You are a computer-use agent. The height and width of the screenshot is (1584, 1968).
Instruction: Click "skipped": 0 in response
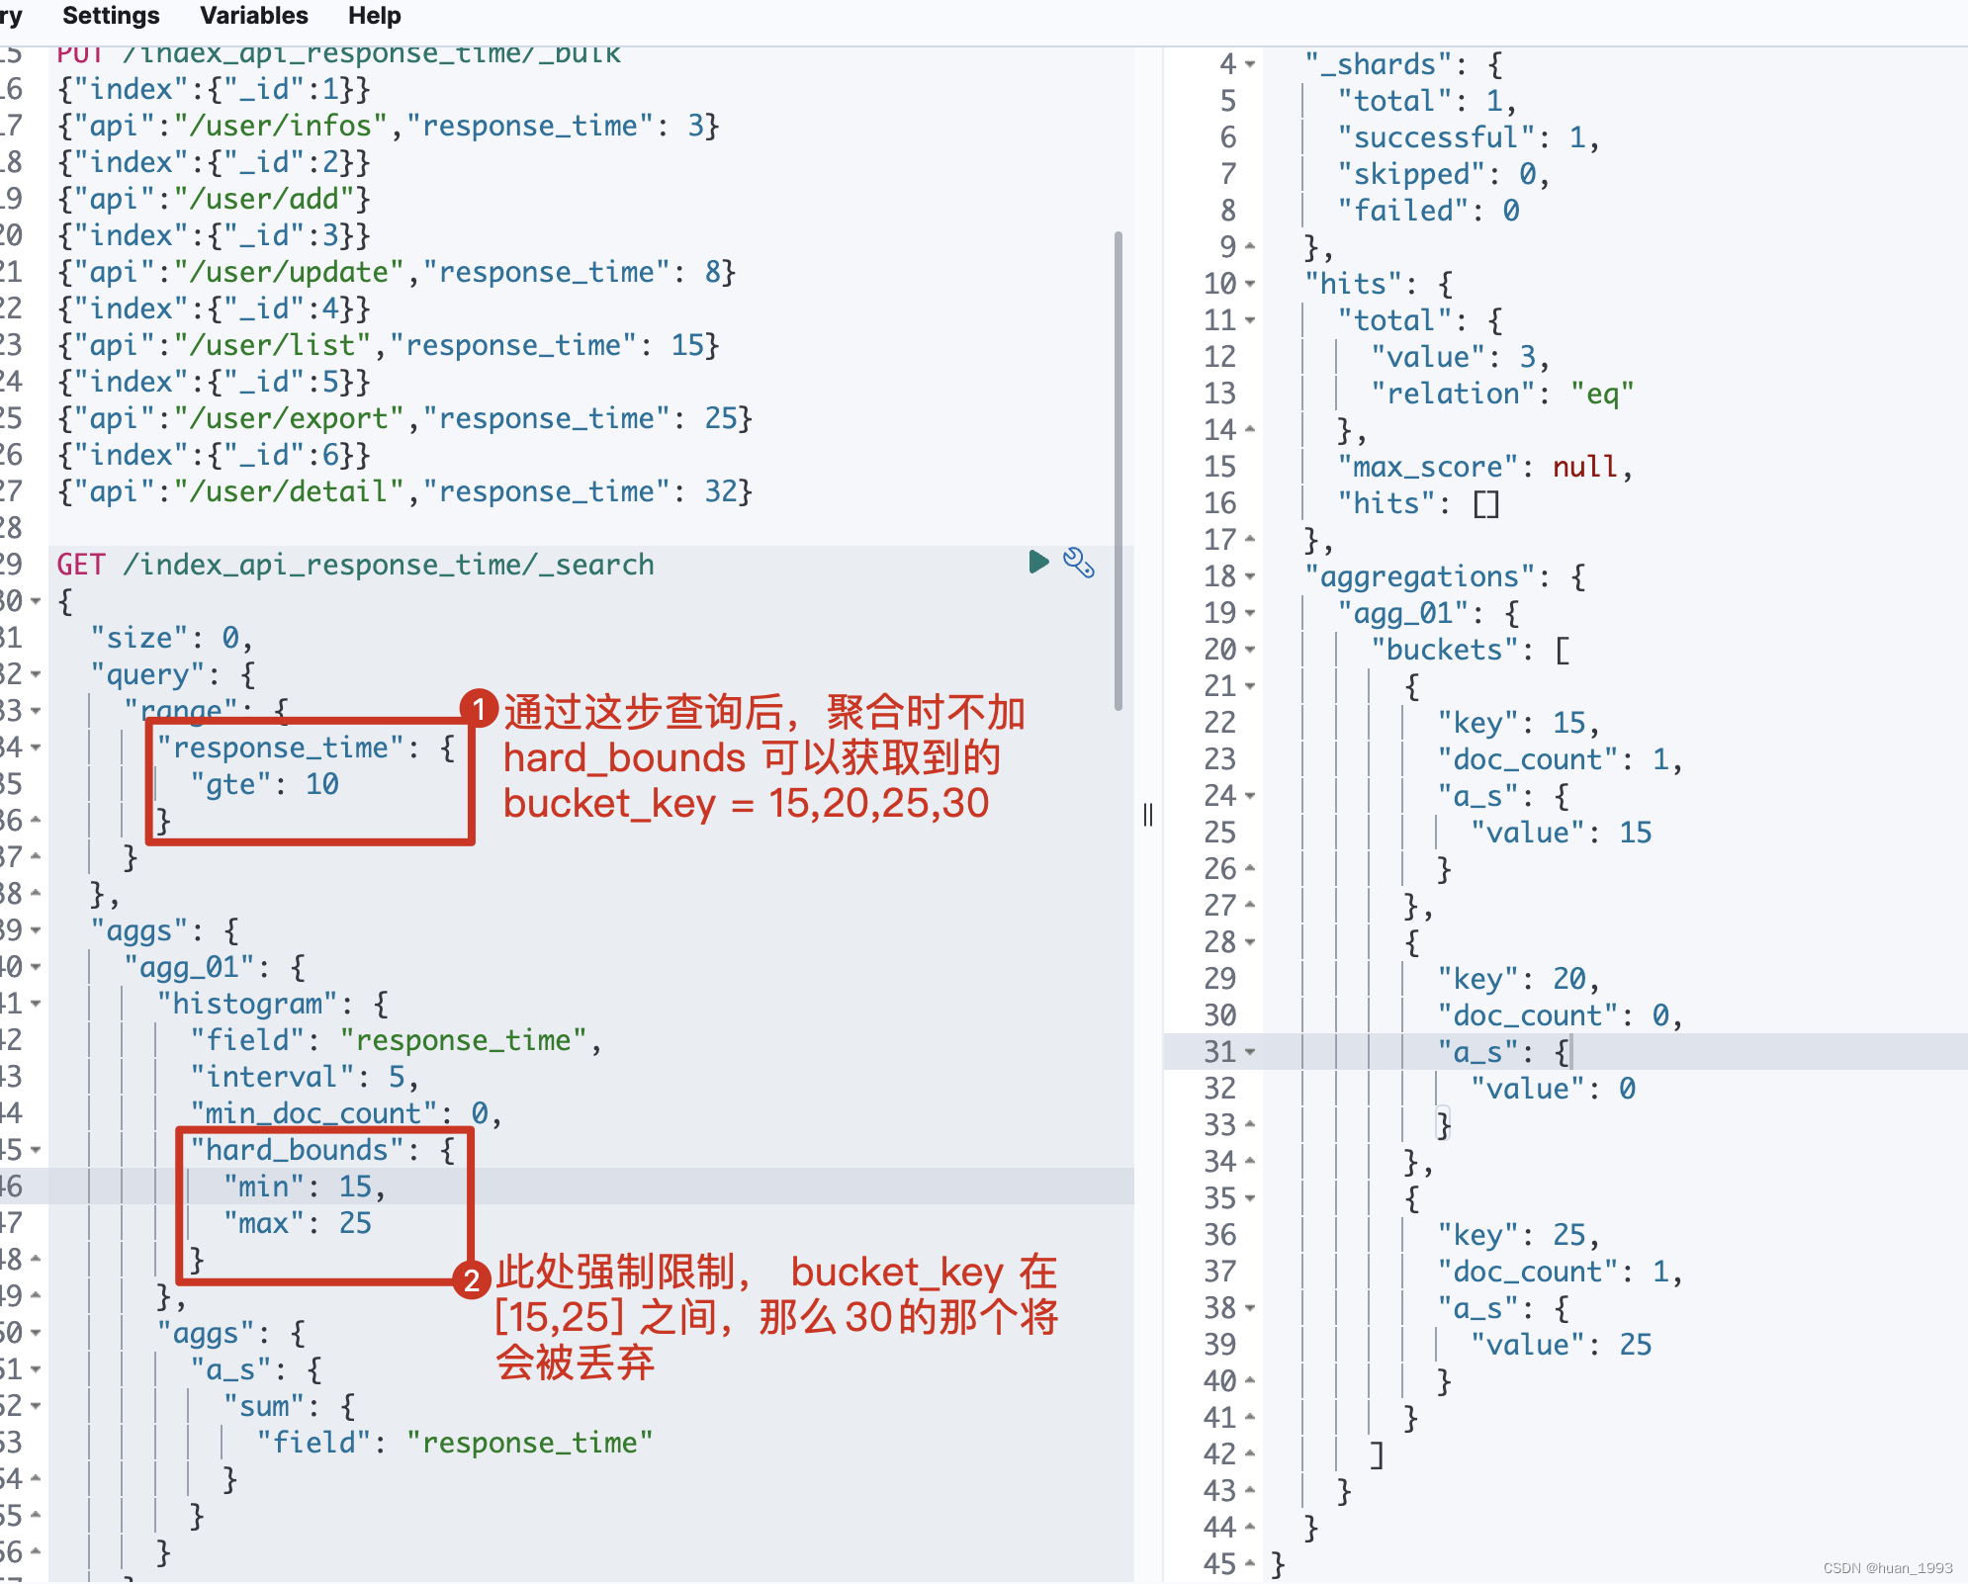1444,174
